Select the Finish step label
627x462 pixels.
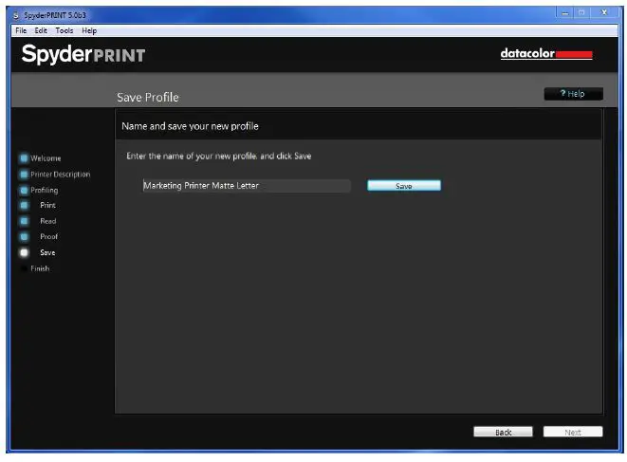click(x=40, y=268)
